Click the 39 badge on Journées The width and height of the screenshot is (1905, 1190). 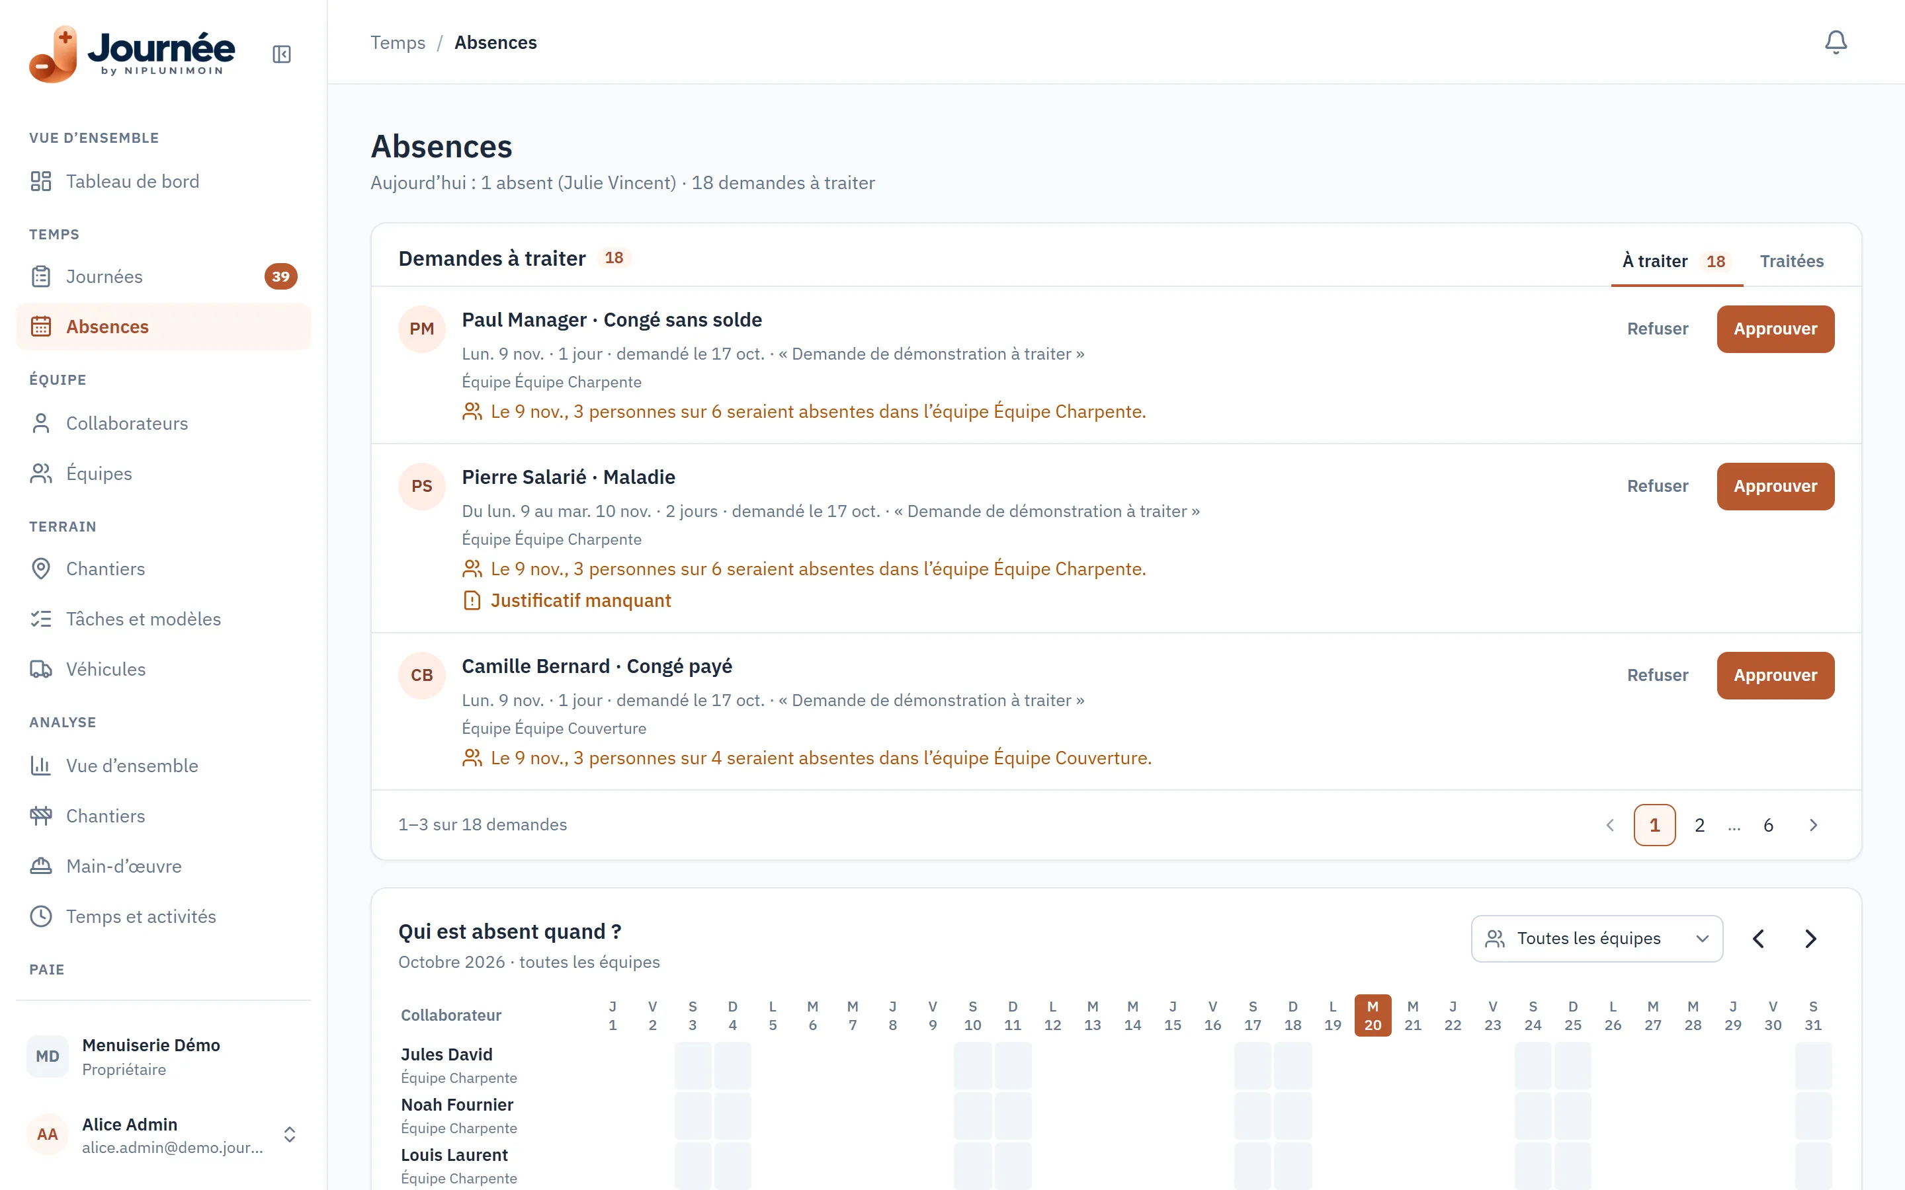280,276
